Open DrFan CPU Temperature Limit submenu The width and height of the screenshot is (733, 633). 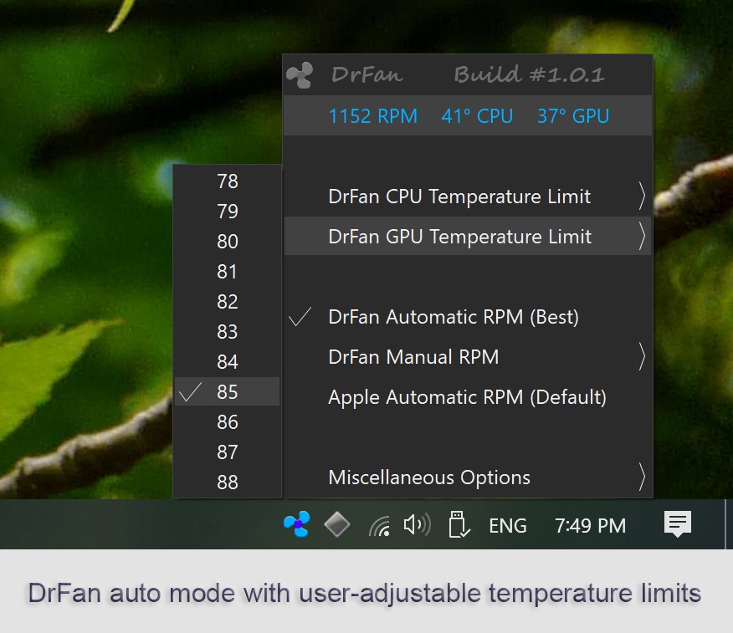click(468, 197)
